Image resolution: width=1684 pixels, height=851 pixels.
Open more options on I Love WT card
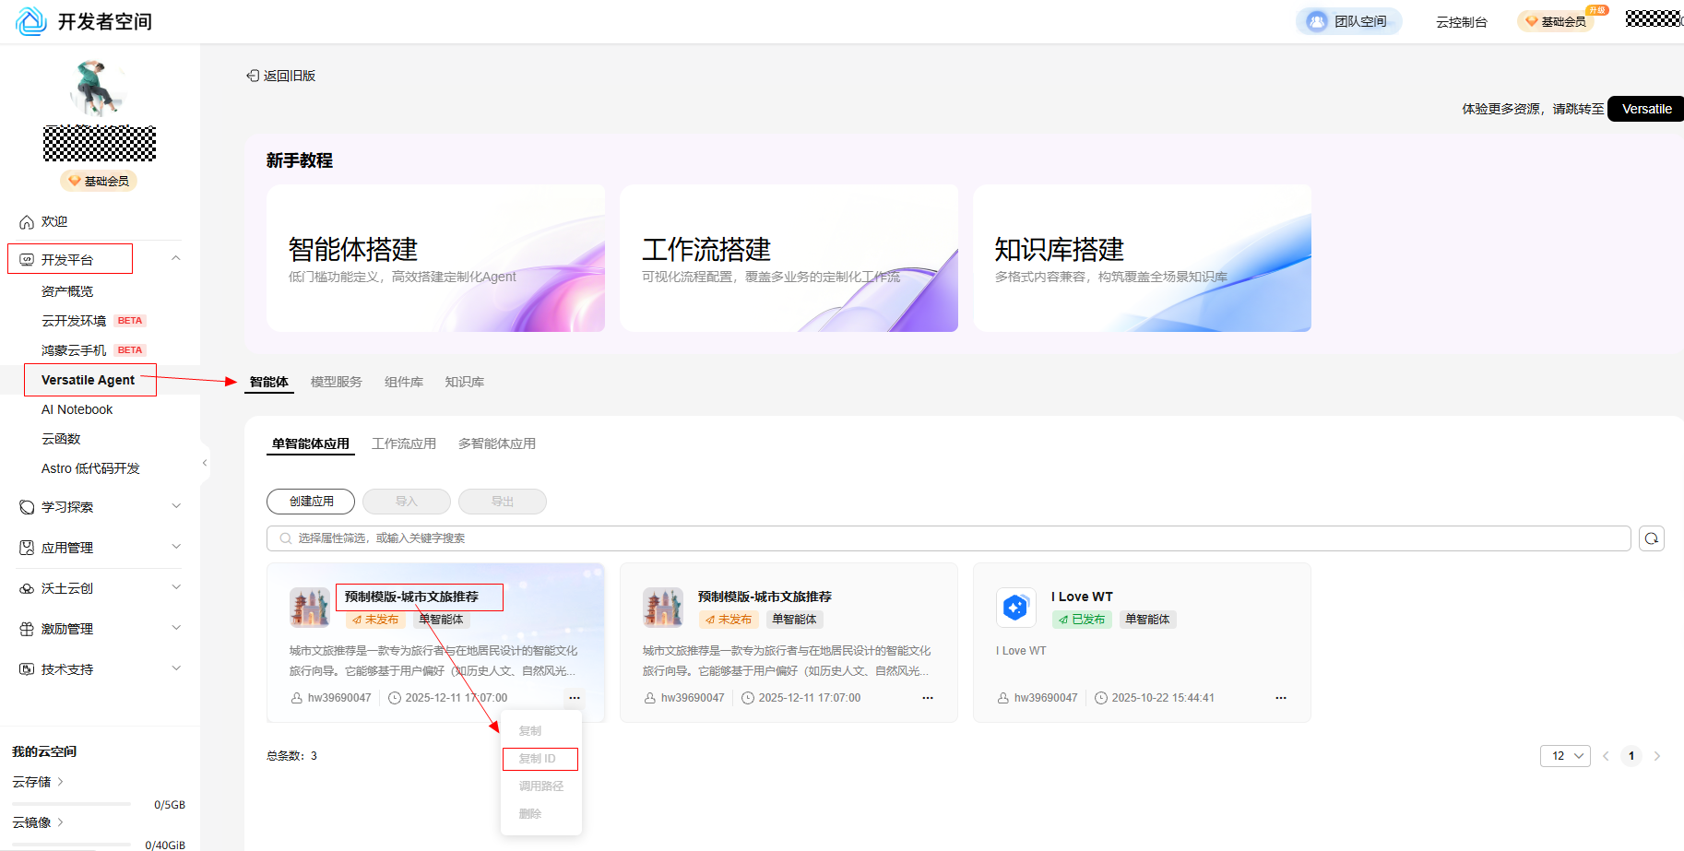(1280, 698)
